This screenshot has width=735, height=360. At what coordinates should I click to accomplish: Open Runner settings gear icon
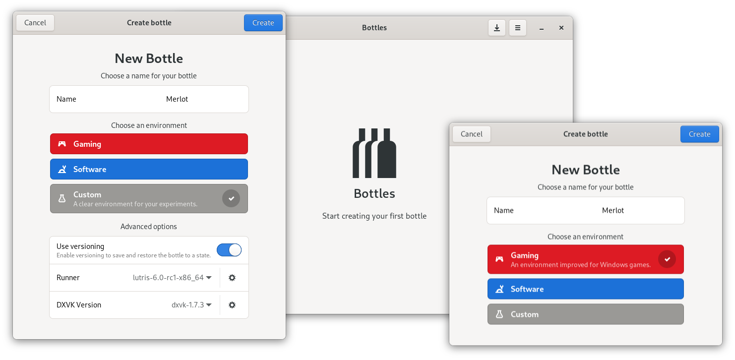tap(232, 278)
